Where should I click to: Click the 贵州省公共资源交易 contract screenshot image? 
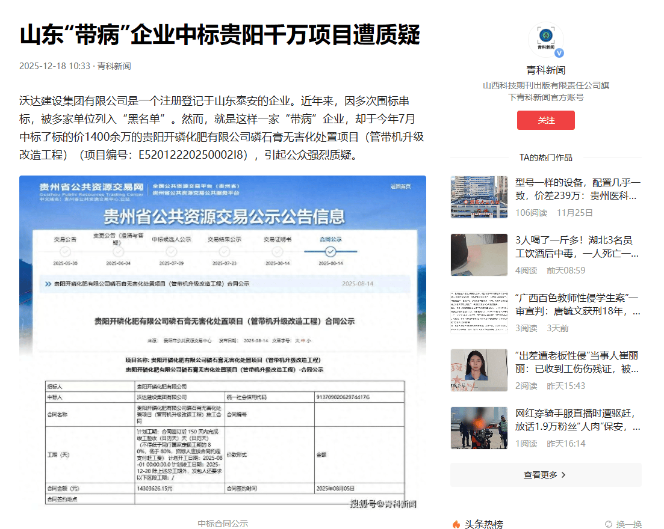tap(223, 343)
